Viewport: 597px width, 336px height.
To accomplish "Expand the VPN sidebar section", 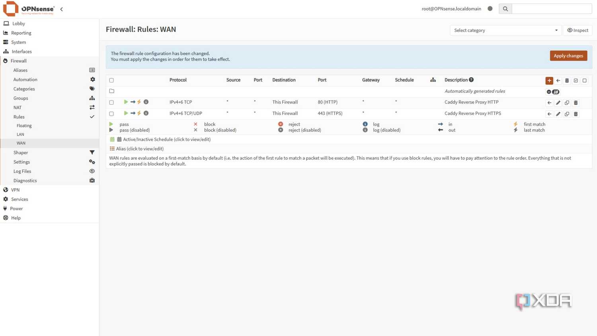I will (49, 190).
